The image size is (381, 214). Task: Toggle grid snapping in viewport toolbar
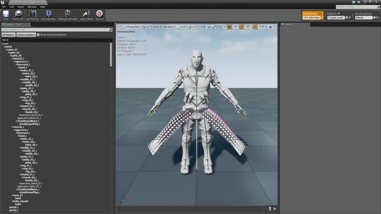pos(229,27)
